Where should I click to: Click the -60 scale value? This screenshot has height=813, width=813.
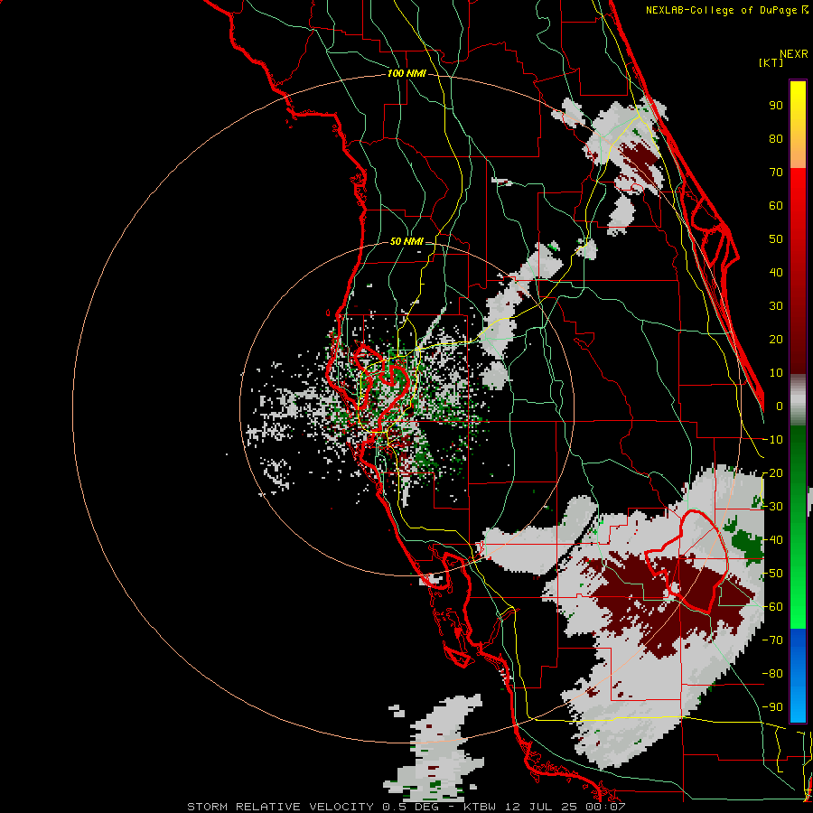(772, 607)
